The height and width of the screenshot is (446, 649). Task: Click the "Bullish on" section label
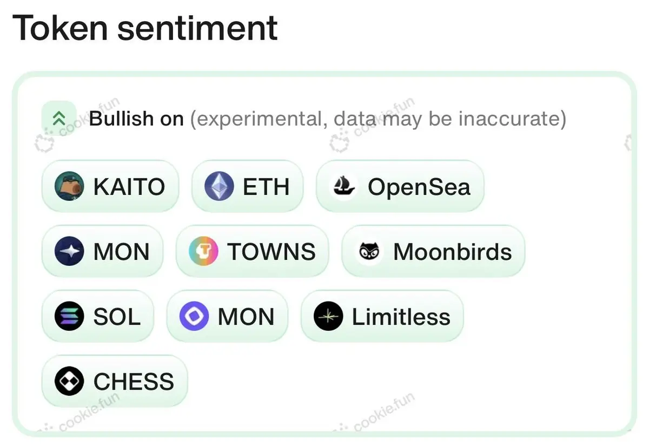coord(136,119)
